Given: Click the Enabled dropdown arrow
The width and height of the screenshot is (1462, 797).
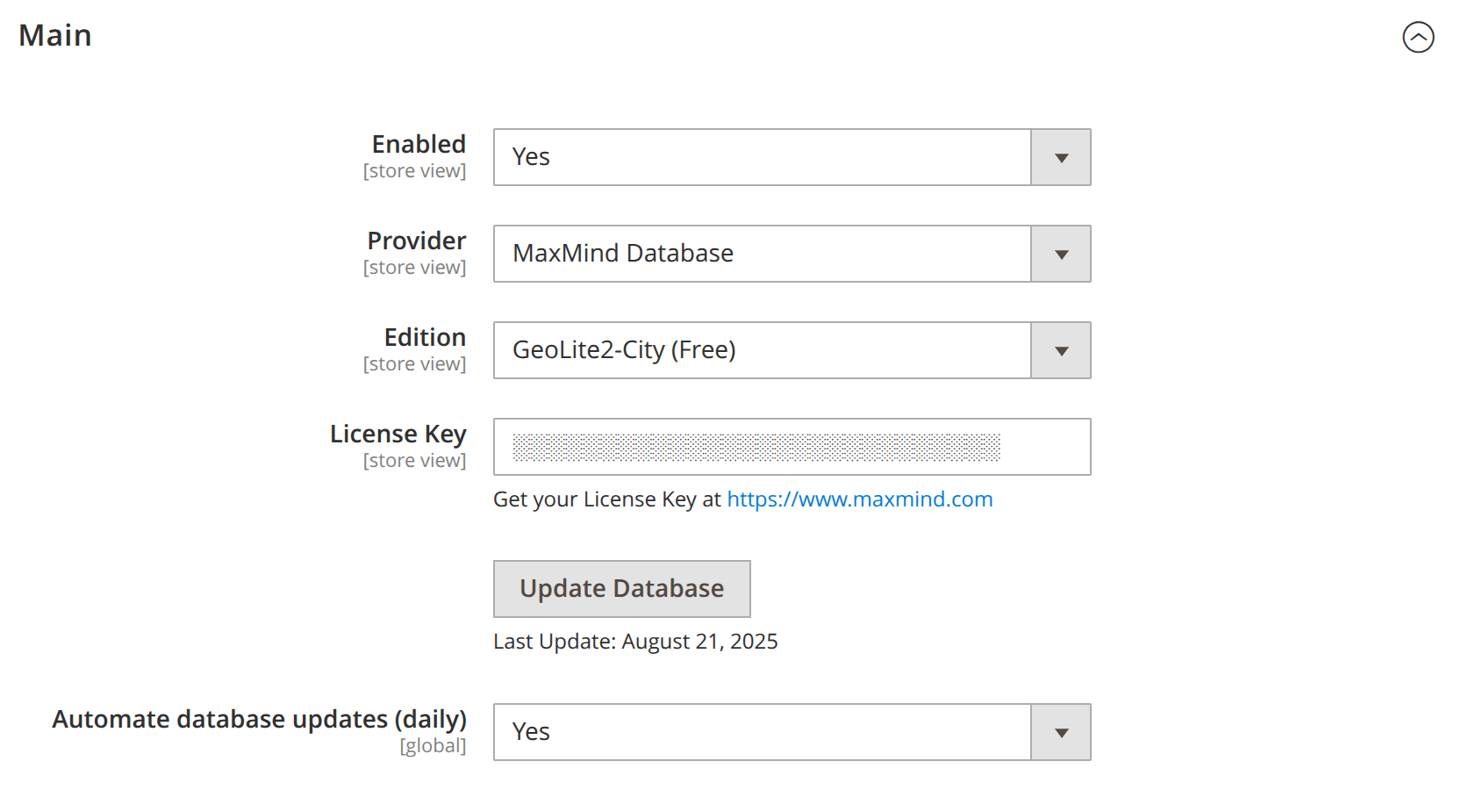Looking at the screenshot, I should (x=1061, y=158).
